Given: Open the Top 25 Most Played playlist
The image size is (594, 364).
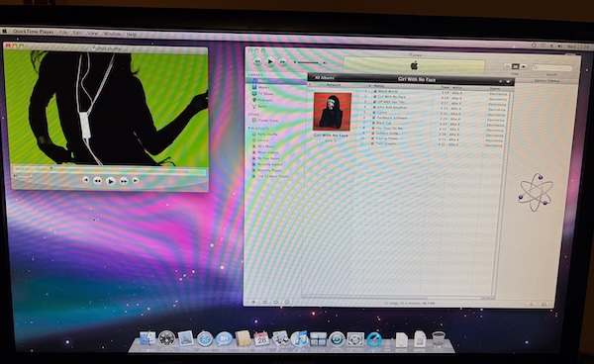Looking at the screenshot, I should point(273,176).
